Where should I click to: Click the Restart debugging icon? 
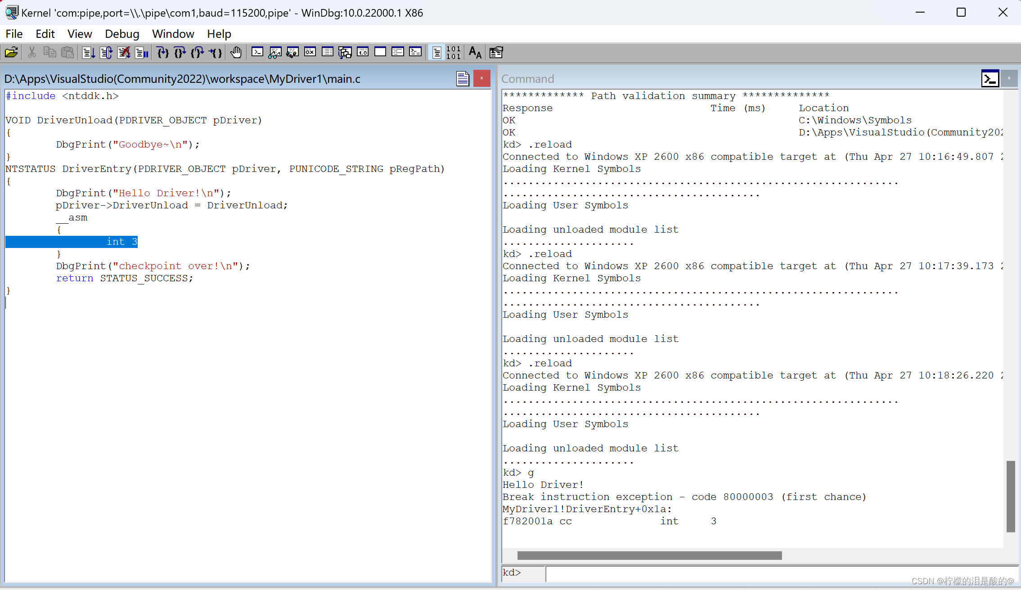[106, 53]
